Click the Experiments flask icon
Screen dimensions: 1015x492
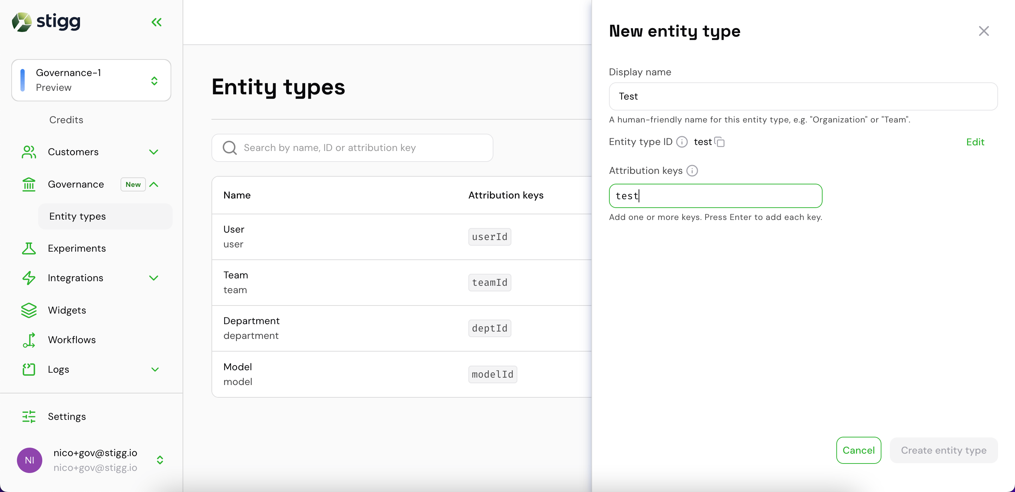29,248
